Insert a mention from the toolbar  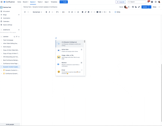[91, 12]
